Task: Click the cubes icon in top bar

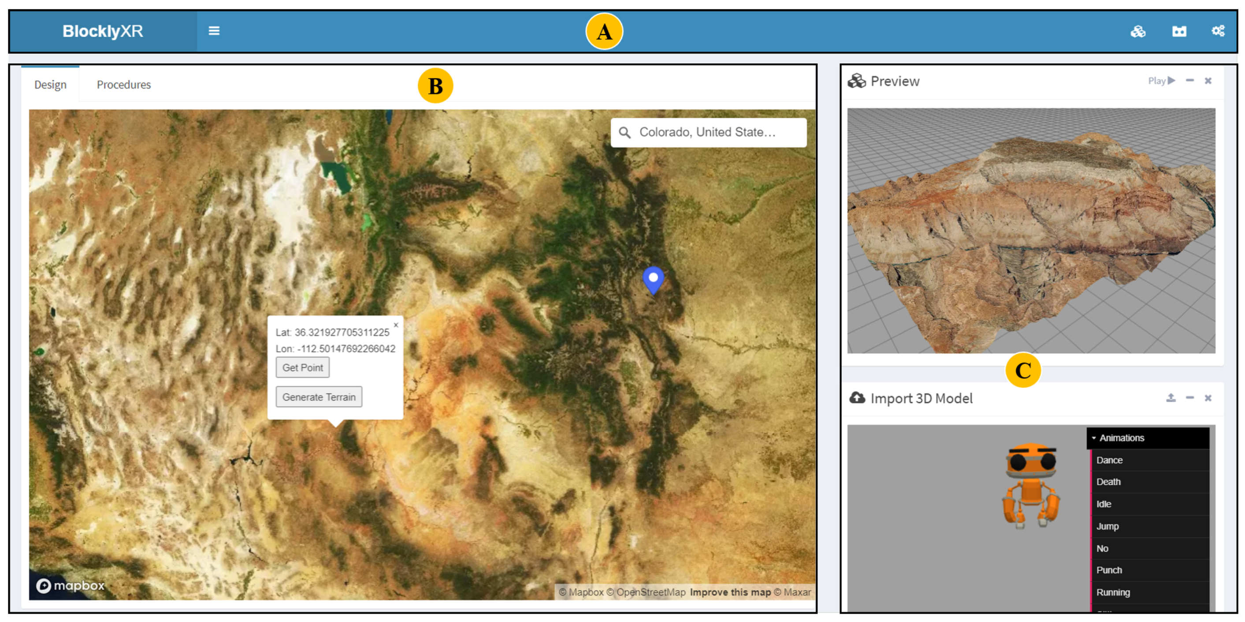Action: (x=1138, y=31)
